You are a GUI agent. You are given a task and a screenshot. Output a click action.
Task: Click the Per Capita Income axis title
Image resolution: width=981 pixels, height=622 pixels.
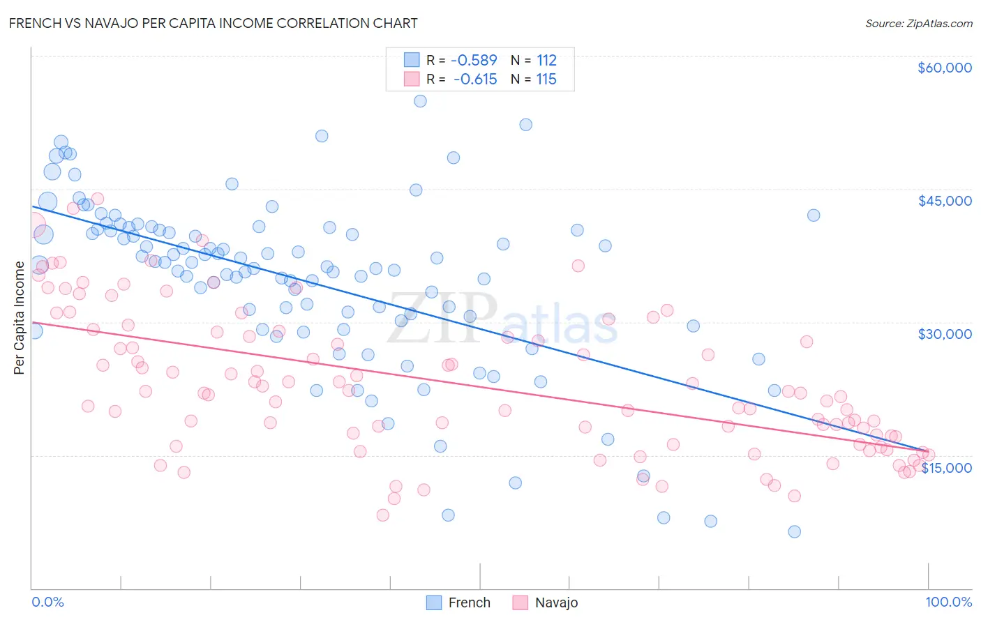click(x=20, y=317)
